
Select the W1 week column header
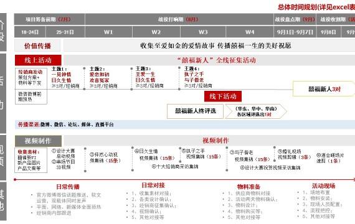pos(108,32)
